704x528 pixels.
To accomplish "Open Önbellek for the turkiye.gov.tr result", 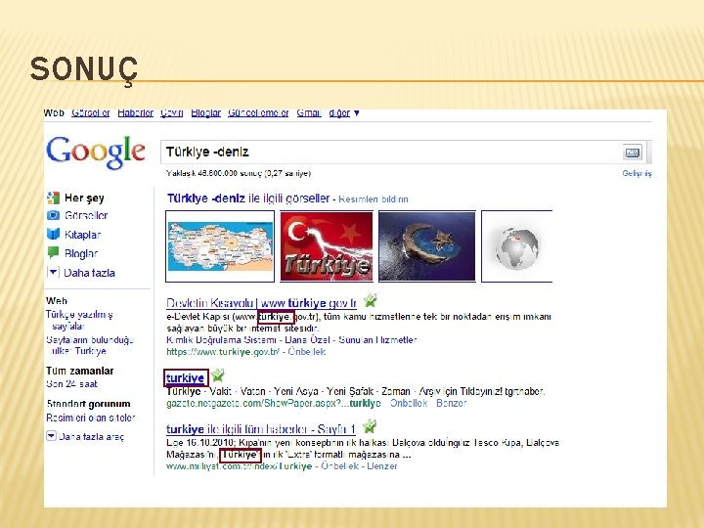I will (307, 352).
